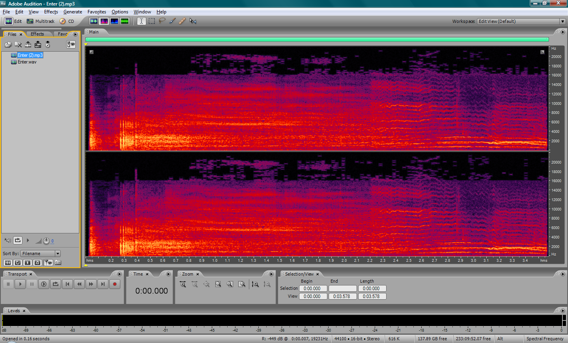Viewport: 568px width, 343px height.
Task: Toggle Loop Play in Files panel
Action: coord(18,240)
